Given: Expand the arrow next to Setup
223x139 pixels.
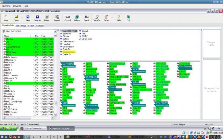Looking at the screenshot, I should pyautogui.click(x=112, y=18).
